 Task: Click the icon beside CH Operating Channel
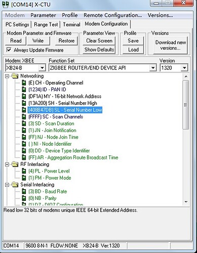tap(24, 83)
